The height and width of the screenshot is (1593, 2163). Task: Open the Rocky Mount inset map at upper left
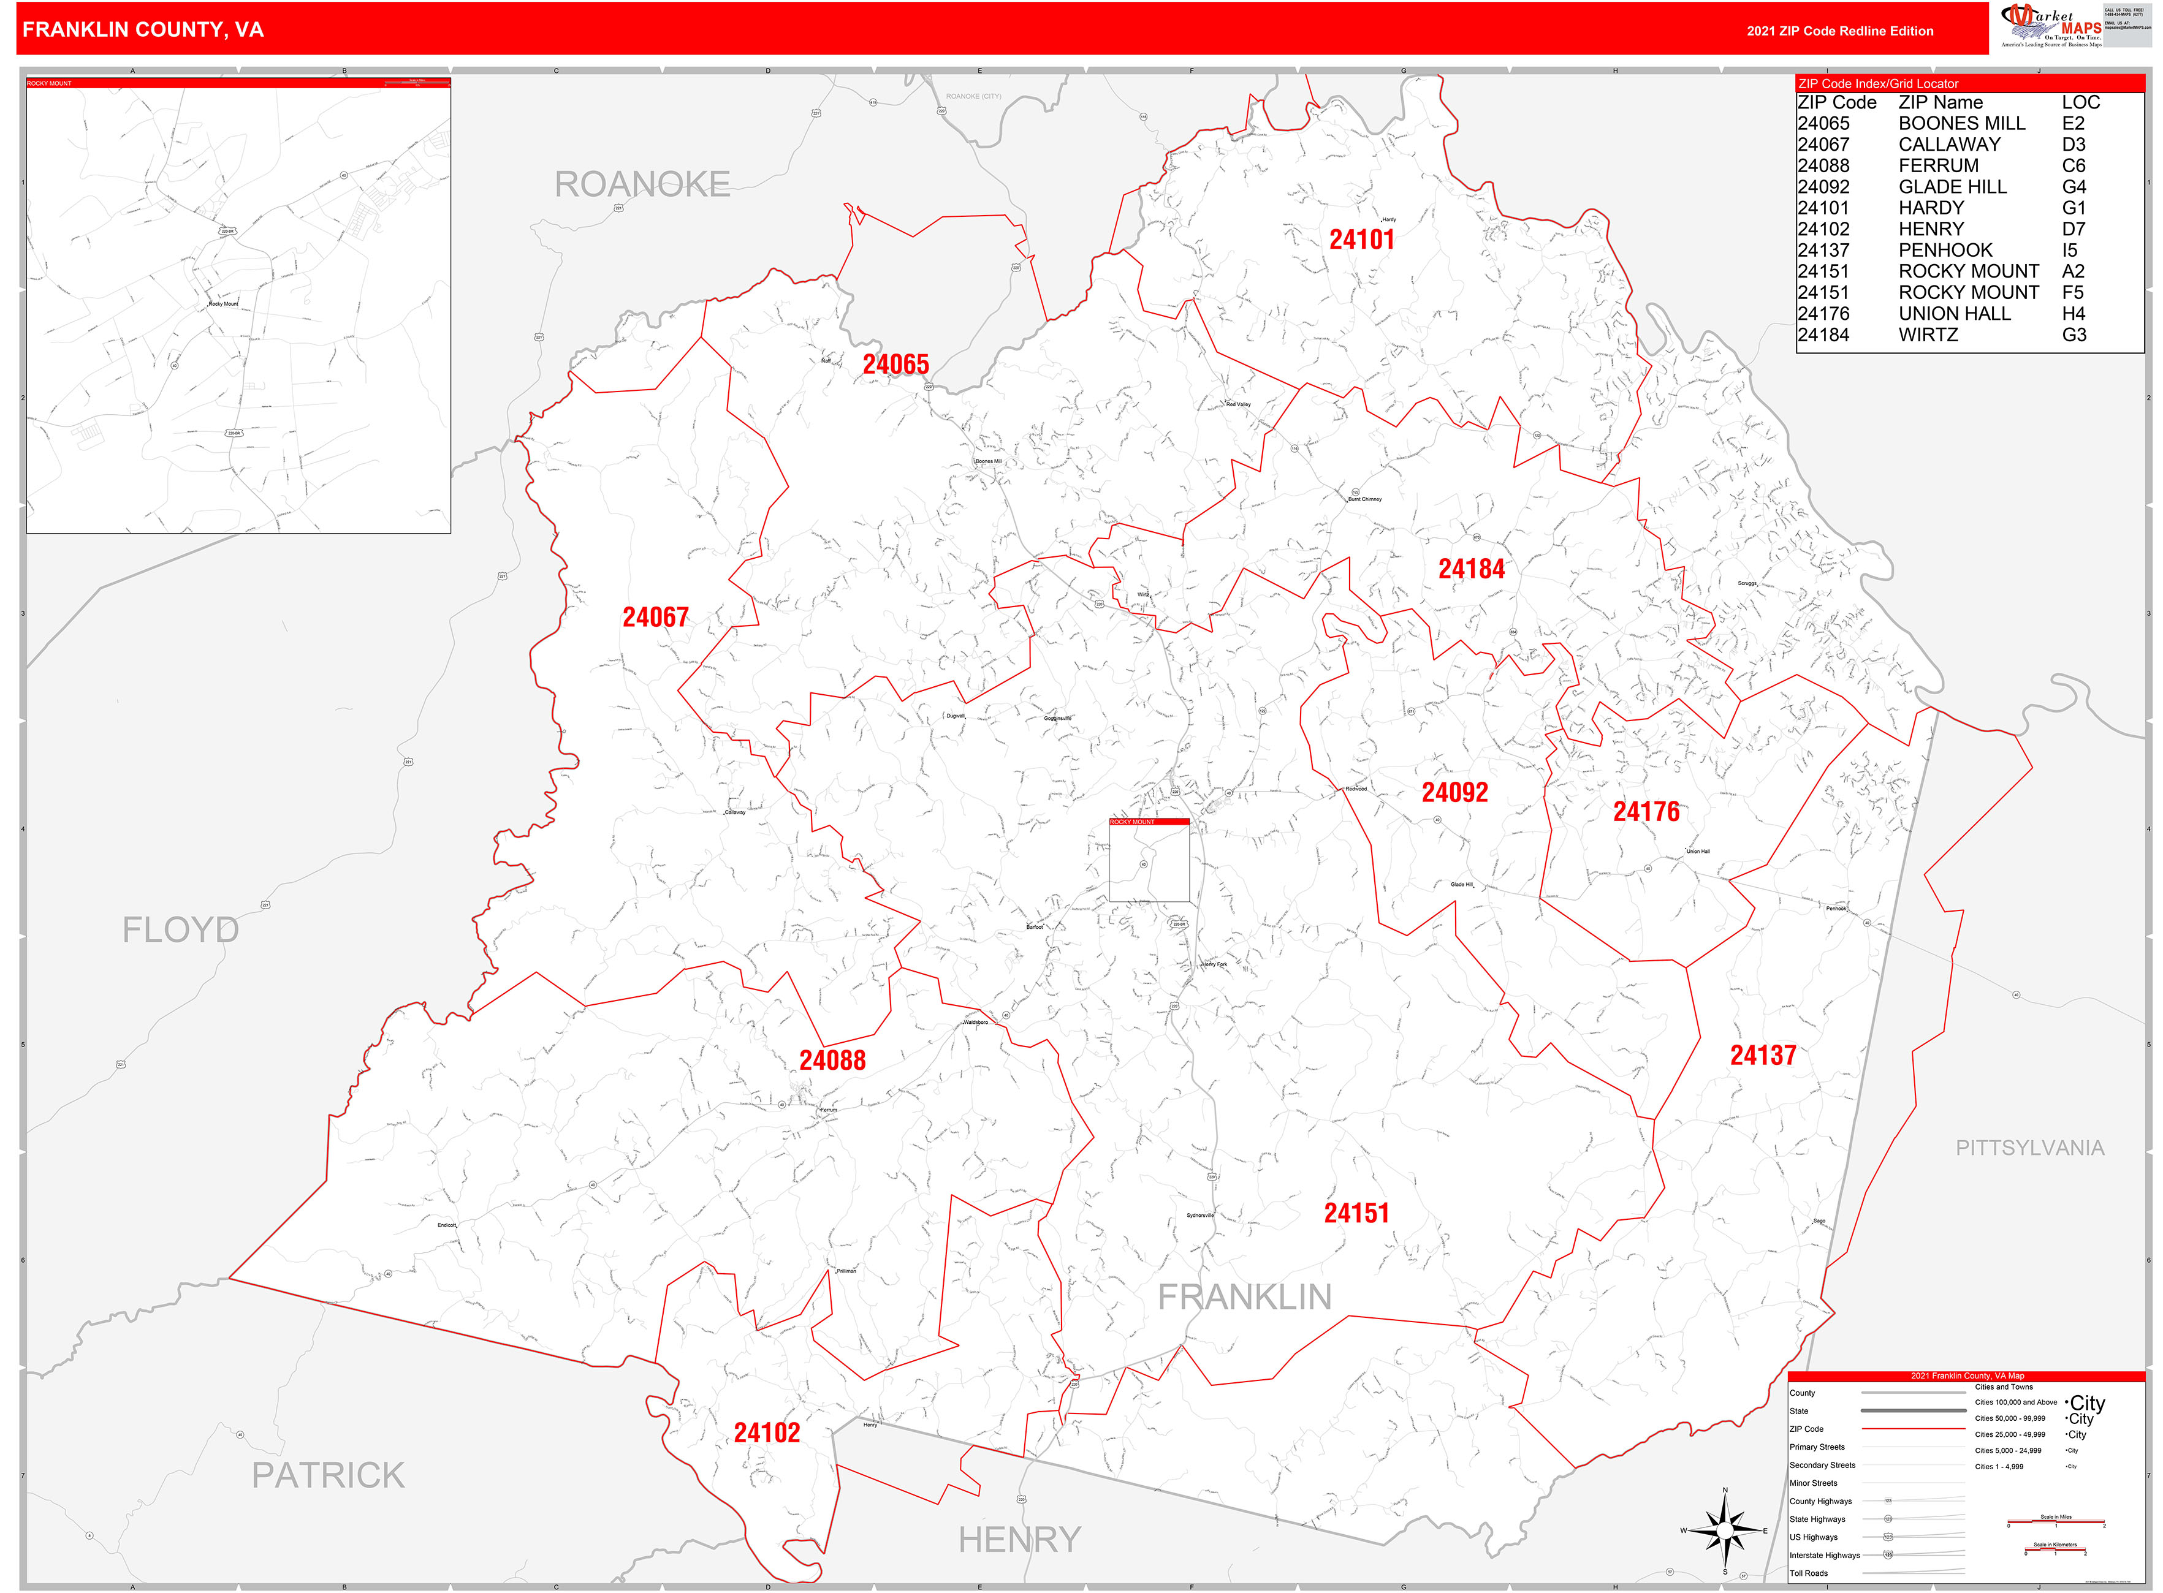pyautogui.click(x=238, y=306)
